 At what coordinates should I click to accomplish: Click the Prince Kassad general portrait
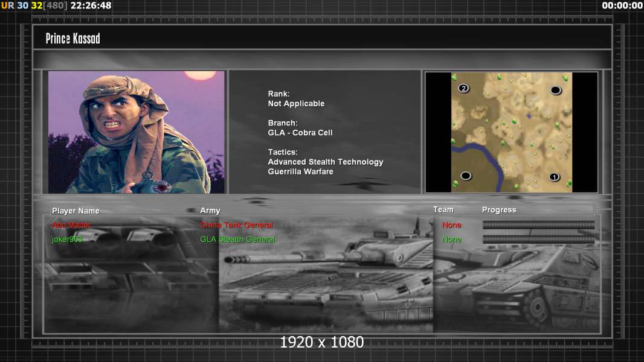pyautogui.click(x=137, y=132)
